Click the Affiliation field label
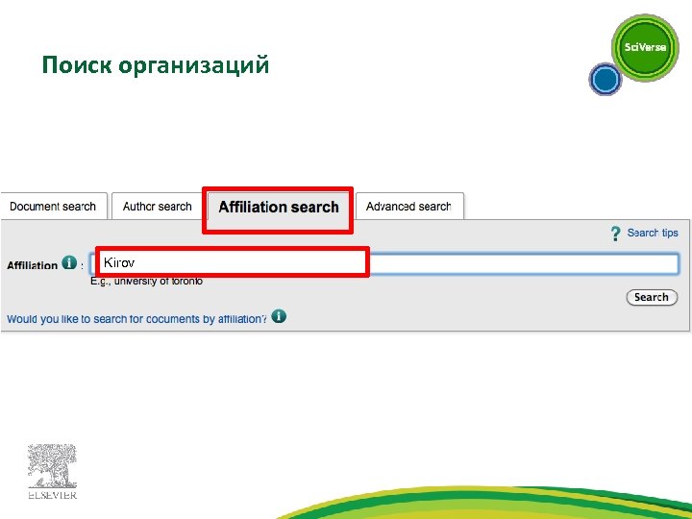 [x=33, y=265]
